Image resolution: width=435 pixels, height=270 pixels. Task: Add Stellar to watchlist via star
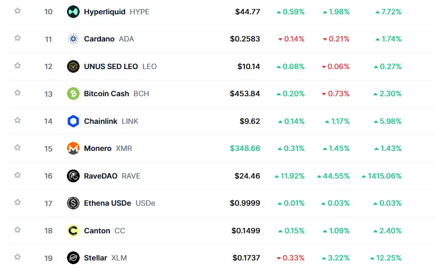[x=18, y=257]
